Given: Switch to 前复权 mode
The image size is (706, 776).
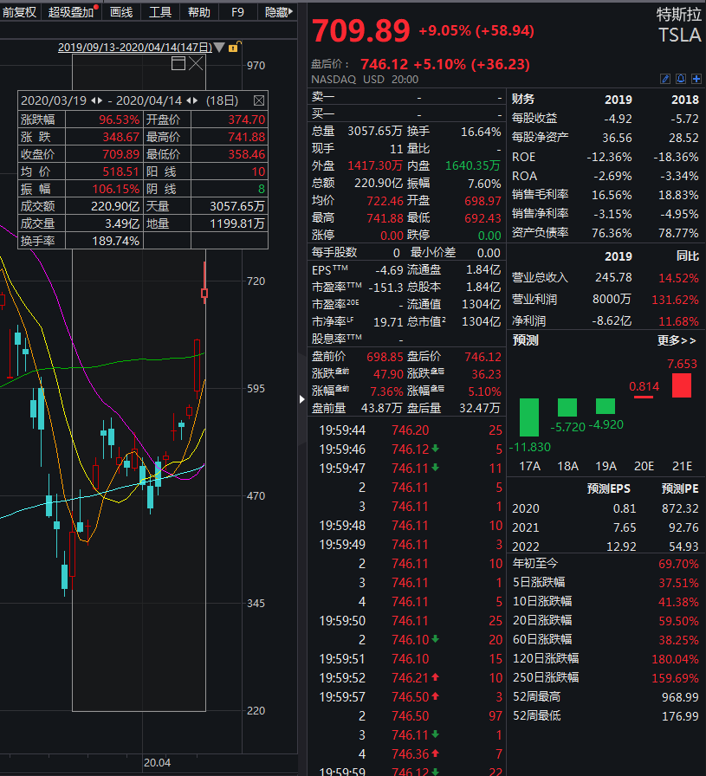Looking at the screenshot, I should tap(17, 12).
